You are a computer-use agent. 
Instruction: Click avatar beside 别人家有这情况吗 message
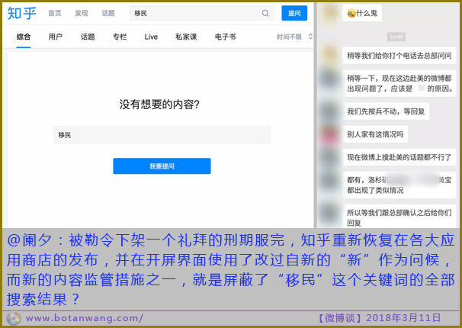329,134
